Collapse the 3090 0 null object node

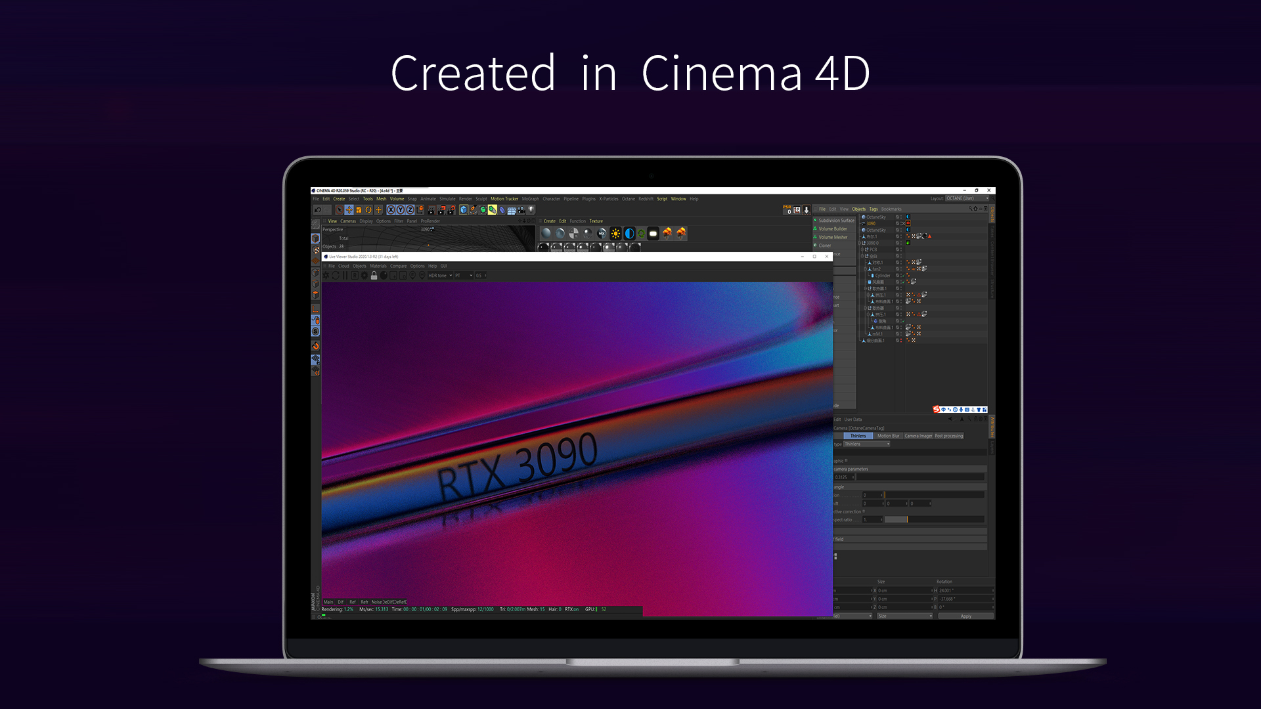click(859, 243)
